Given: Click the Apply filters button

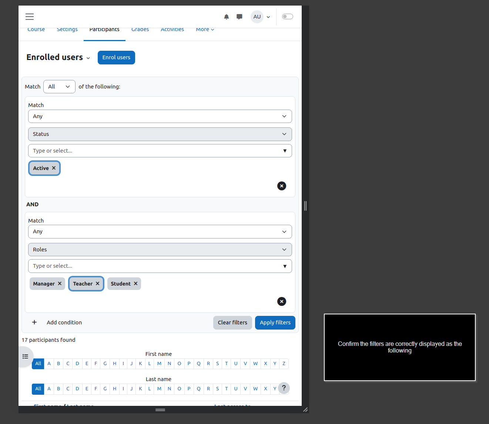Looking at the screenshot, I should click(275, 323).
